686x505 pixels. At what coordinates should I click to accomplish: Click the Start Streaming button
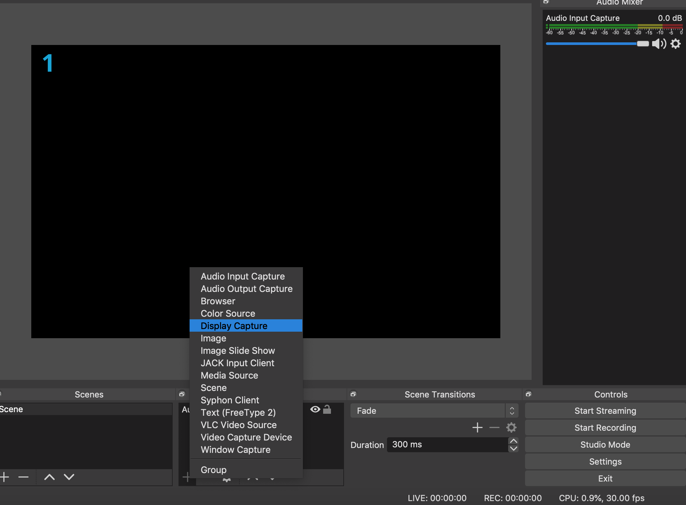(605, 411)
